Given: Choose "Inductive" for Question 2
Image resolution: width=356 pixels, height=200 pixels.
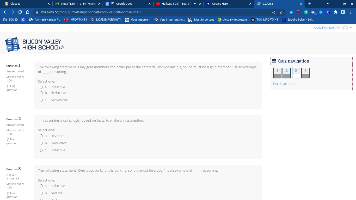Looking at the screenshot, I should point(41,150).
